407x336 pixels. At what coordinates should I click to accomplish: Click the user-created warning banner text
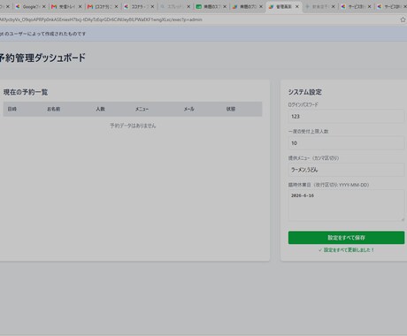point(42,34)
